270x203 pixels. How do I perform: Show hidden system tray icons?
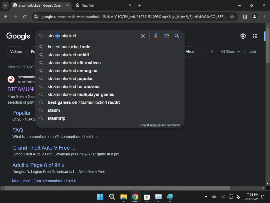click(x=206, y=197)
